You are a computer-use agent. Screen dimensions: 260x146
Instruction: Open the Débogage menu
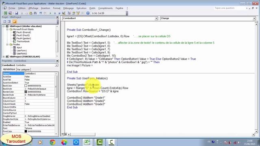(68, 8)
